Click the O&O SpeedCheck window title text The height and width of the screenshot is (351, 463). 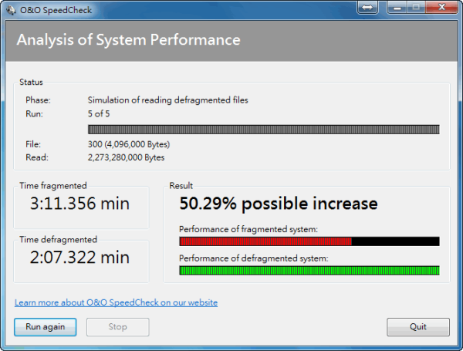point(56,10)
